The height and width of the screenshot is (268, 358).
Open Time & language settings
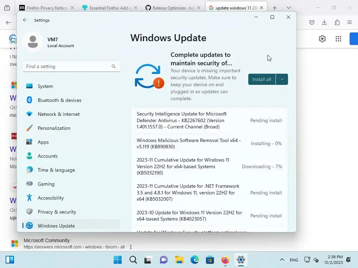71,170
